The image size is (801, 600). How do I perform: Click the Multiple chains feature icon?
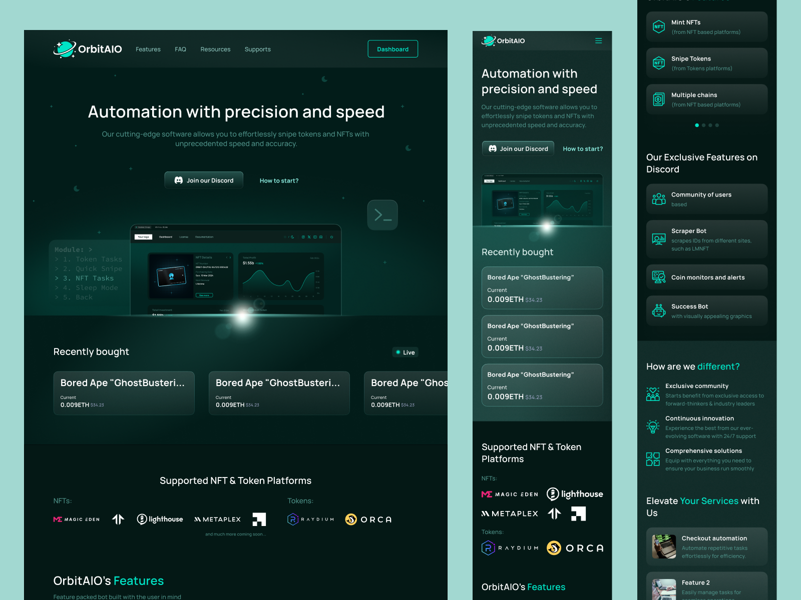click(659, 99)
